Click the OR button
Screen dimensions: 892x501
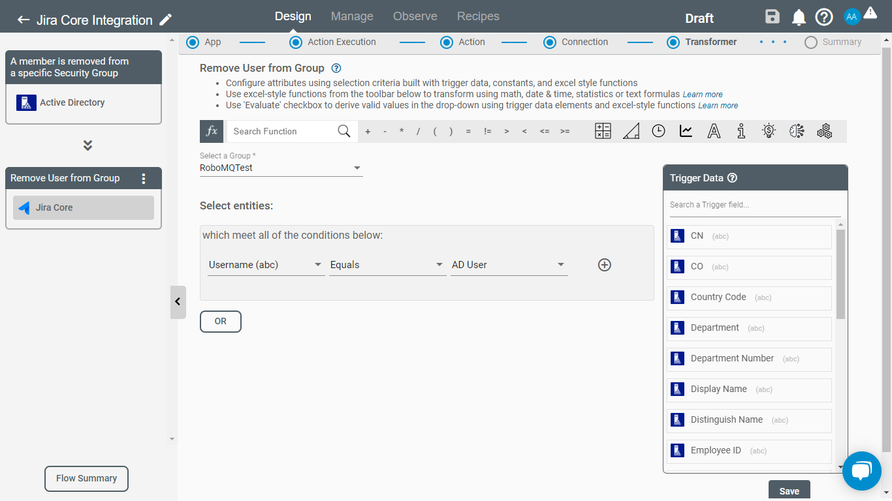pyautogui.click(x=221, y=321)
